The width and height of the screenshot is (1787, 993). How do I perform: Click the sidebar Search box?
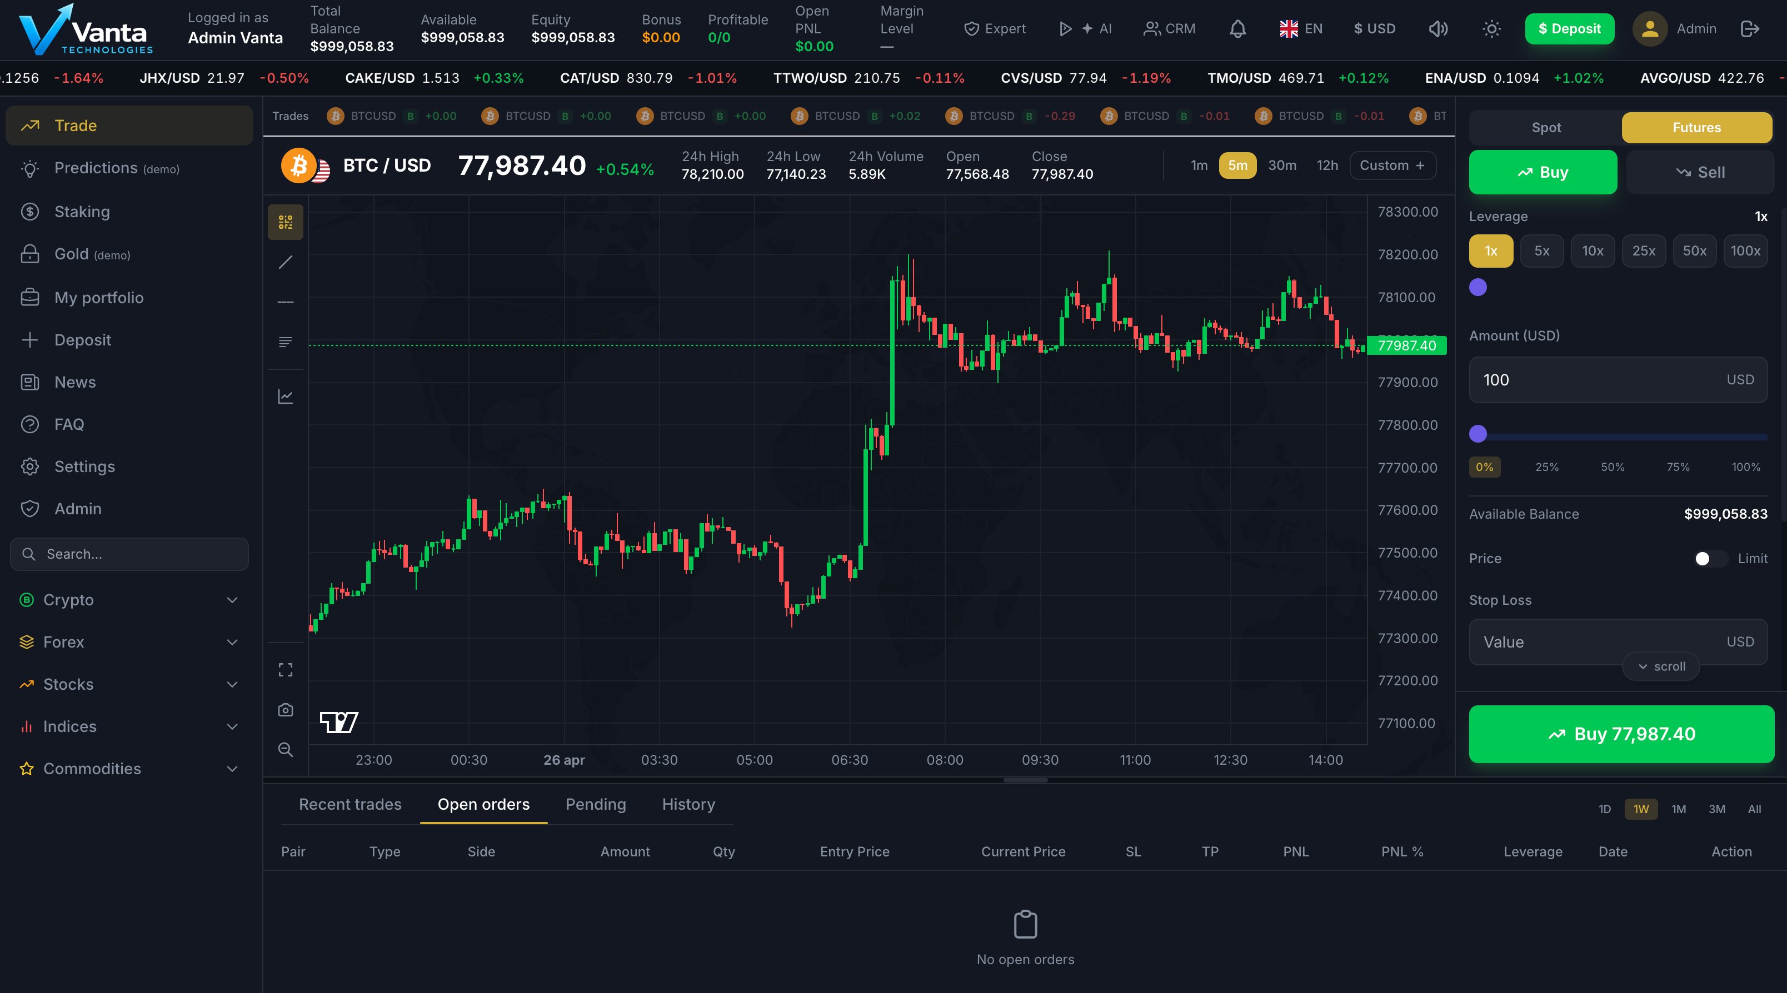point(129,554)
